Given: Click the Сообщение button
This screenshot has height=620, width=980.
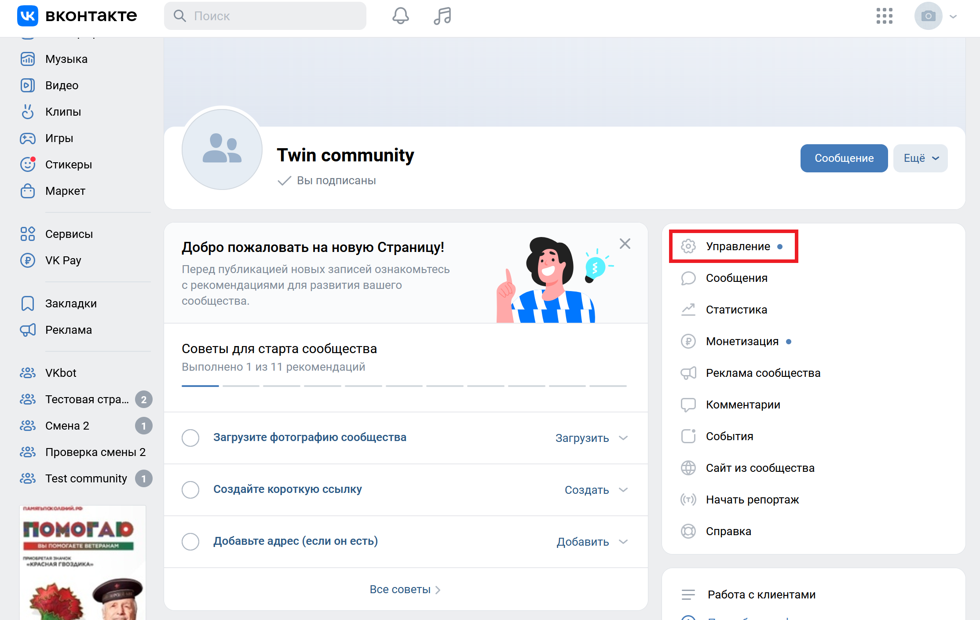Looking at the screenshot, I should click(x=844, y=158).
